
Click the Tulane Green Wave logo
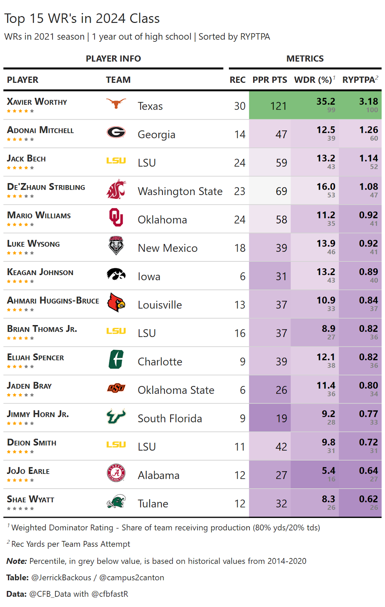[116, 502]
